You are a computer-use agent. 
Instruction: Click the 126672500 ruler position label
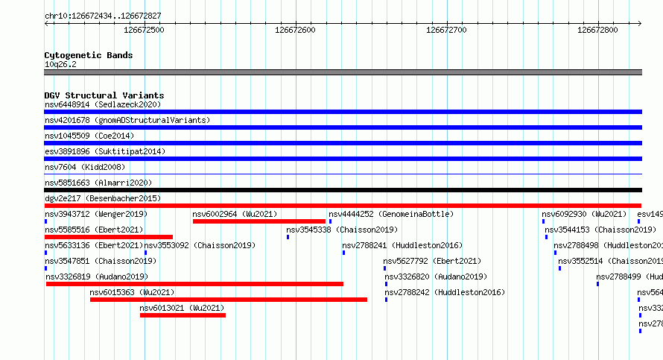(144, 30)
